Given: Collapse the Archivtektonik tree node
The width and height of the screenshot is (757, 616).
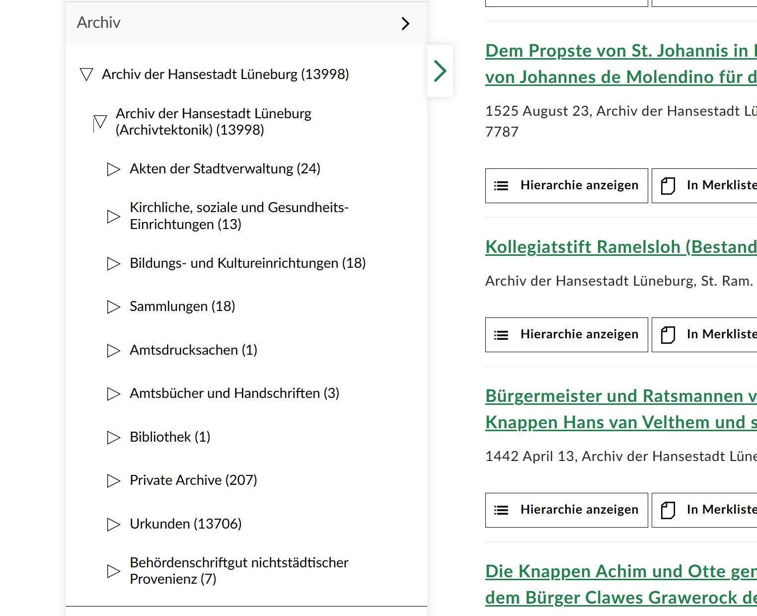Looking at the screenshot, I should click(x=100, y=122).
